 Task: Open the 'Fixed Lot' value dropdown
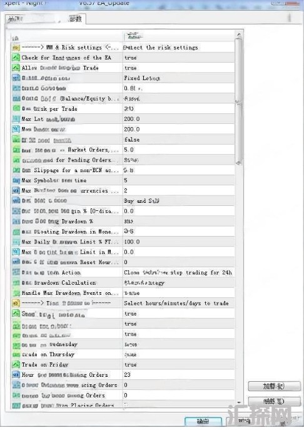tap(178, 78)
